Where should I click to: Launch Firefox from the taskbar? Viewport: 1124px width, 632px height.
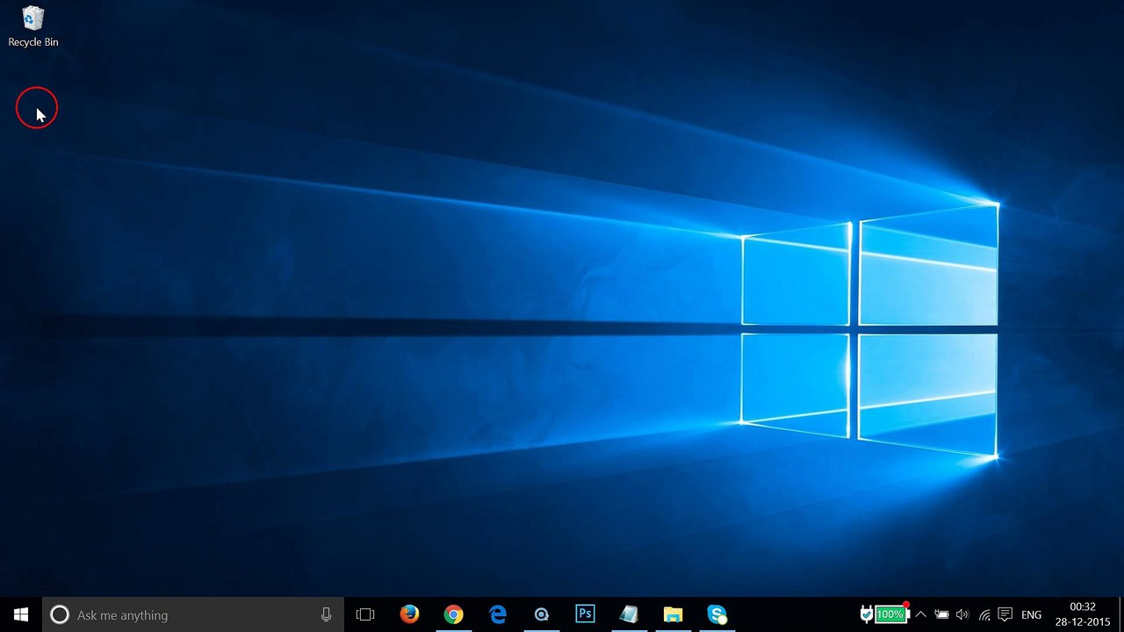click(x=409, y=614)
